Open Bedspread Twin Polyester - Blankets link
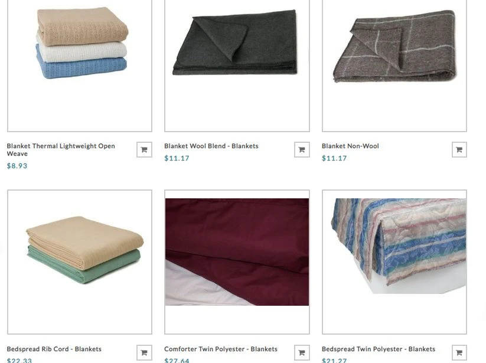 (x=379, y=349)
